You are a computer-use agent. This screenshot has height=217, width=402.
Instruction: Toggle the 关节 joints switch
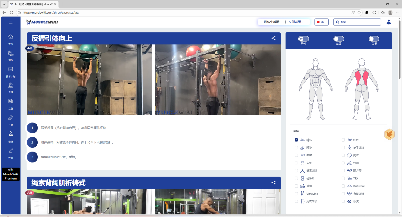pos(374,39)
